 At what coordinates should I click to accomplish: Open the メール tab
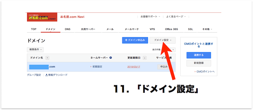pos(110,29)
